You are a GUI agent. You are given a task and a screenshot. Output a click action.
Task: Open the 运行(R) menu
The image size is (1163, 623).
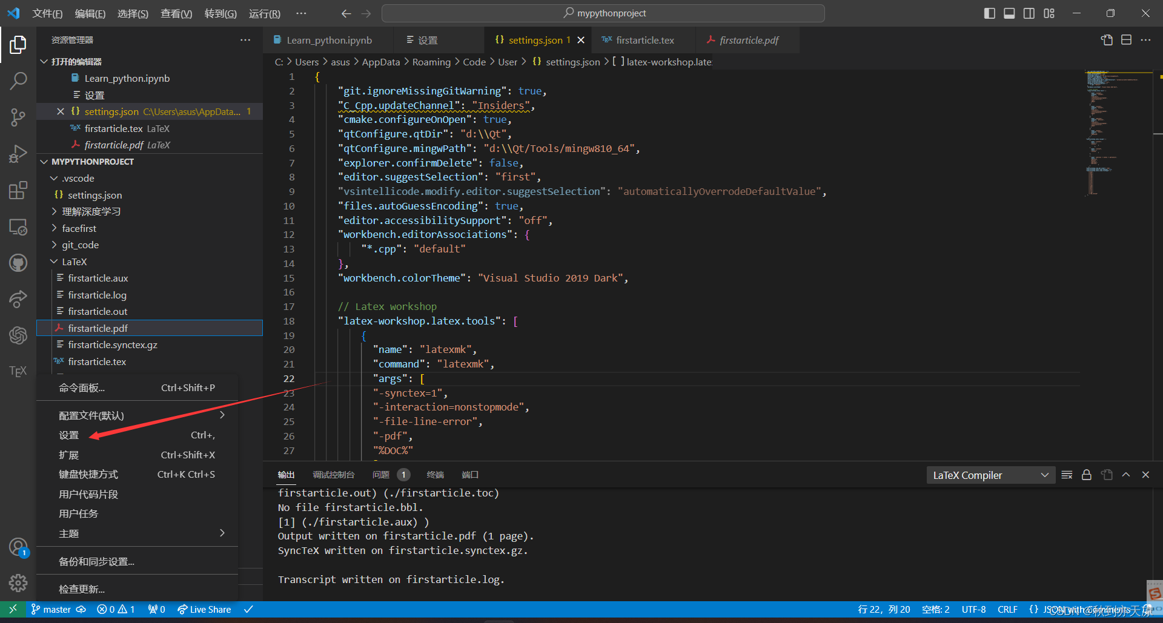[265, 13]
